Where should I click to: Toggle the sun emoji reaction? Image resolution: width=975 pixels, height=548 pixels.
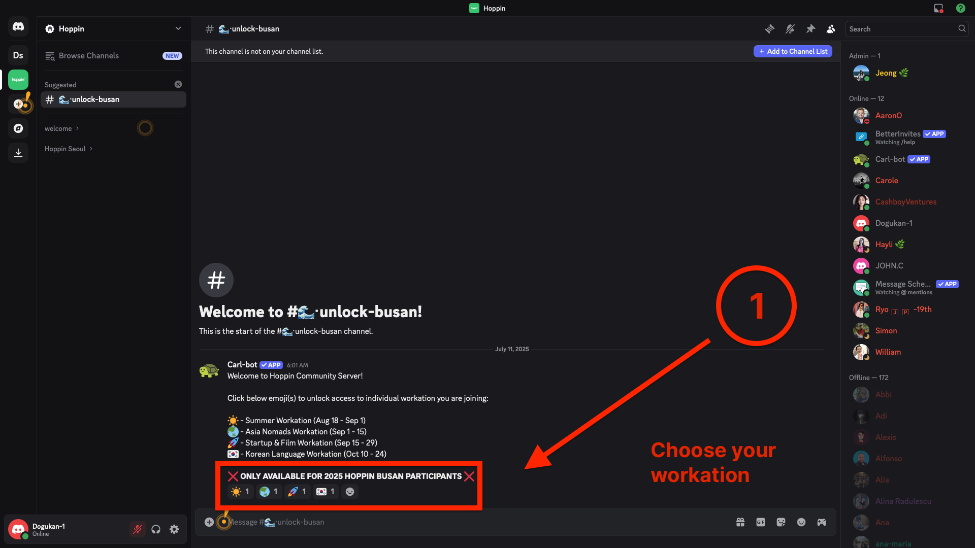tap(241, 491)
